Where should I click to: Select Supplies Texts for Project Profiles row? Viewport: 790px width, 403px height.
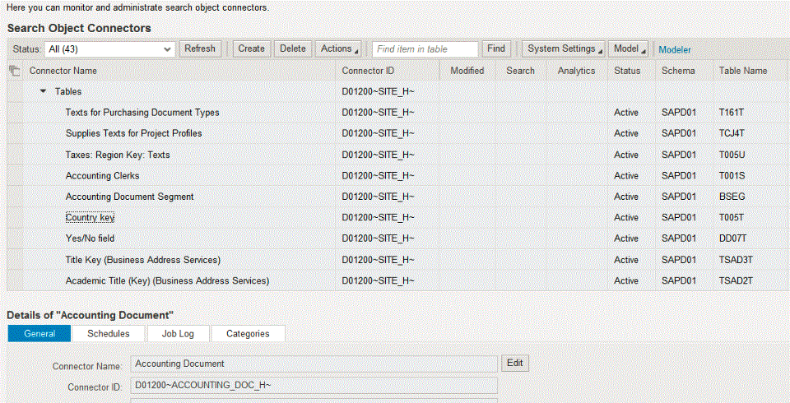[x=398, y=133]
